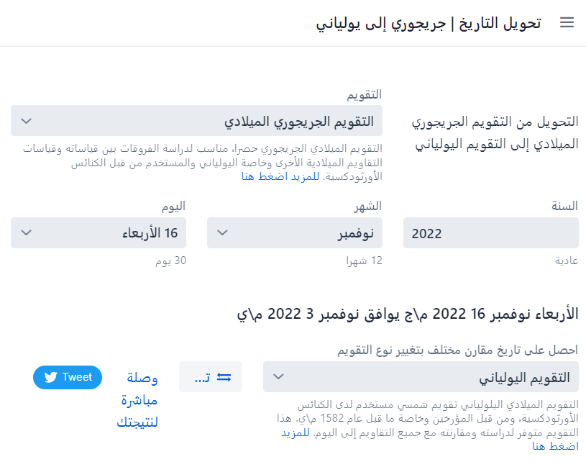
Task: Click the ت... swap conversion button
Action: [x=211, y=376]
